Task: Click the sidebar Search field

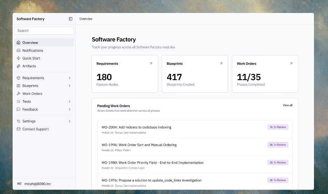Action: coord(44,30)
